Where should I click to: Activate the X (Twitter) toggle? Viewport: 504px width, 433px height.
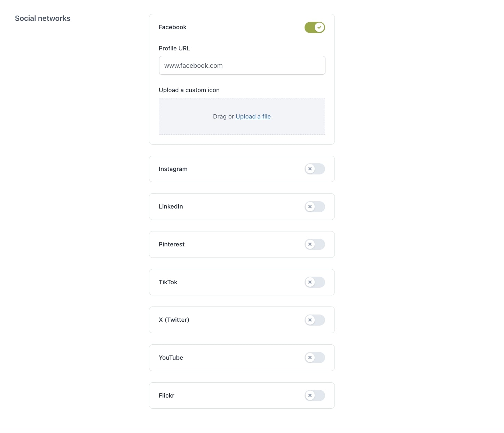click(x=315, y=320)
